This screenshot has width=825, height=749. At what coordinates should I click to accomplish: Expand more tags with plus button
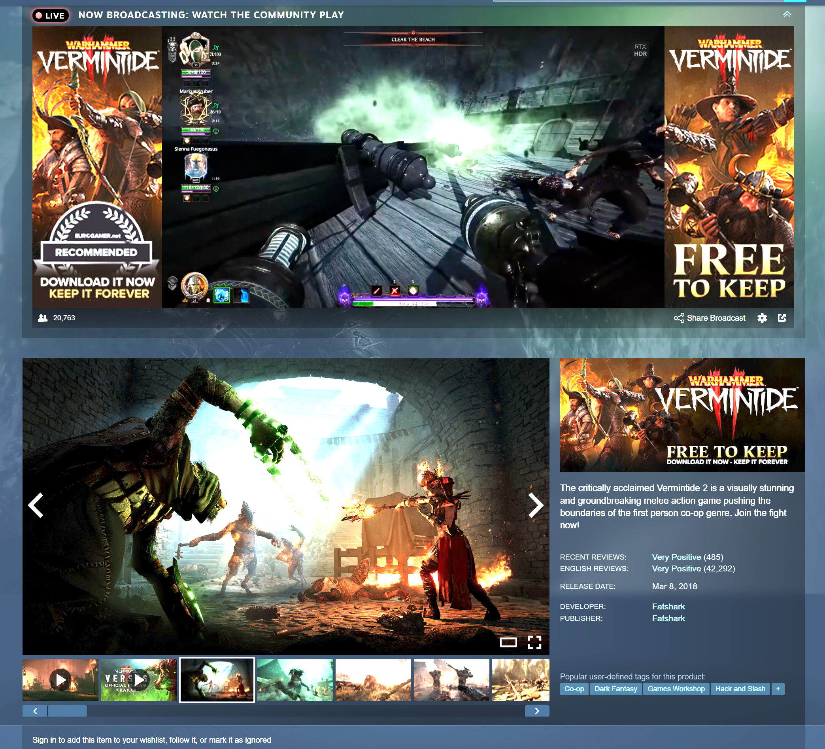point(778,689)
